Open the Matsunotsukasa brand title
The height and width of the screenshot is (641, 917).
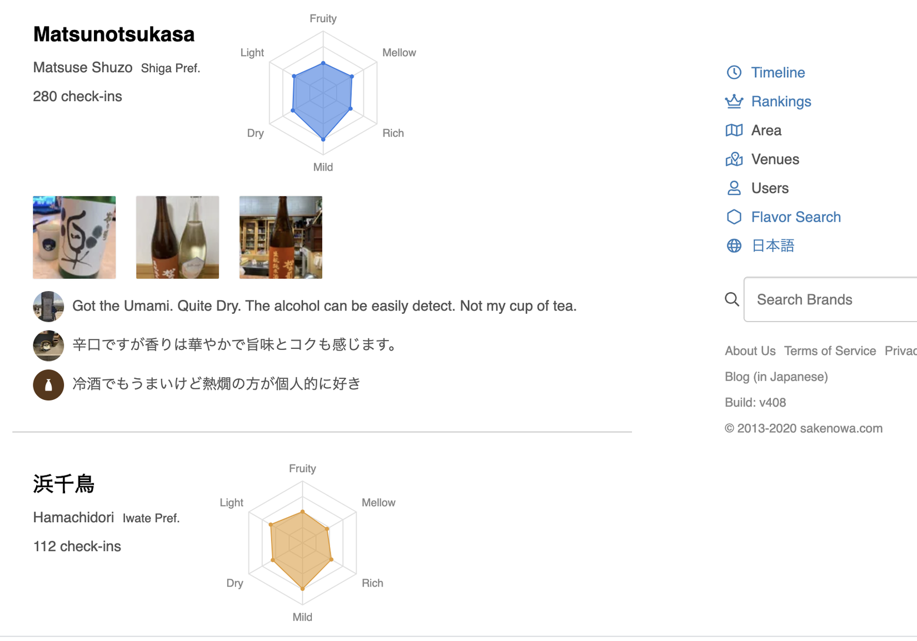click(114, 34)
